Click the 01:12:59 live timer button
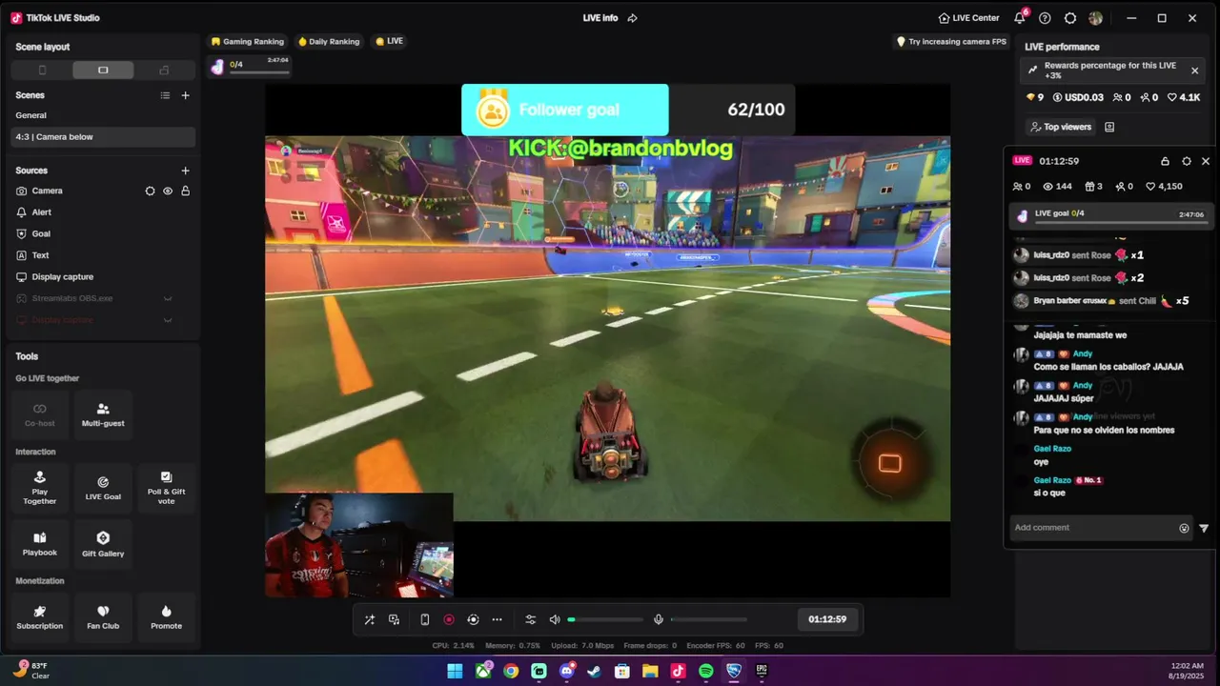Image resolution: width=1220 pixels, height=686 pixels. tap(827, 619)
